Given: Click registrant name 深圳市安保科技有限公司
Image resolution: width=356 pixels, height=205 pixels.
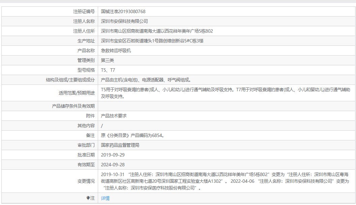Looking at the screenshot, I should point(124,21).
